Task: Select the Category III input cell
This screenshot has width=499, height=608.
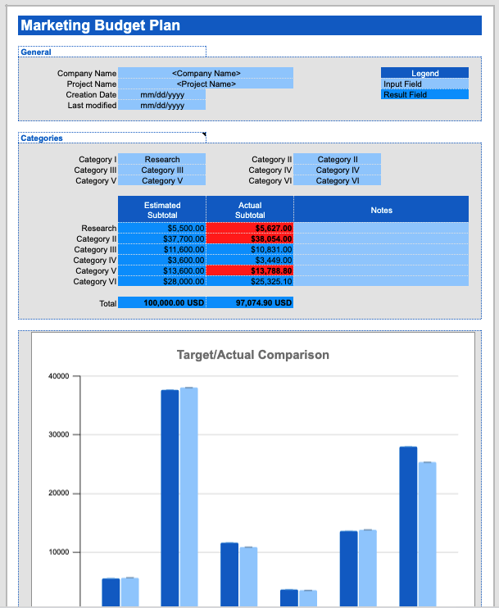Action: point(162,170)
